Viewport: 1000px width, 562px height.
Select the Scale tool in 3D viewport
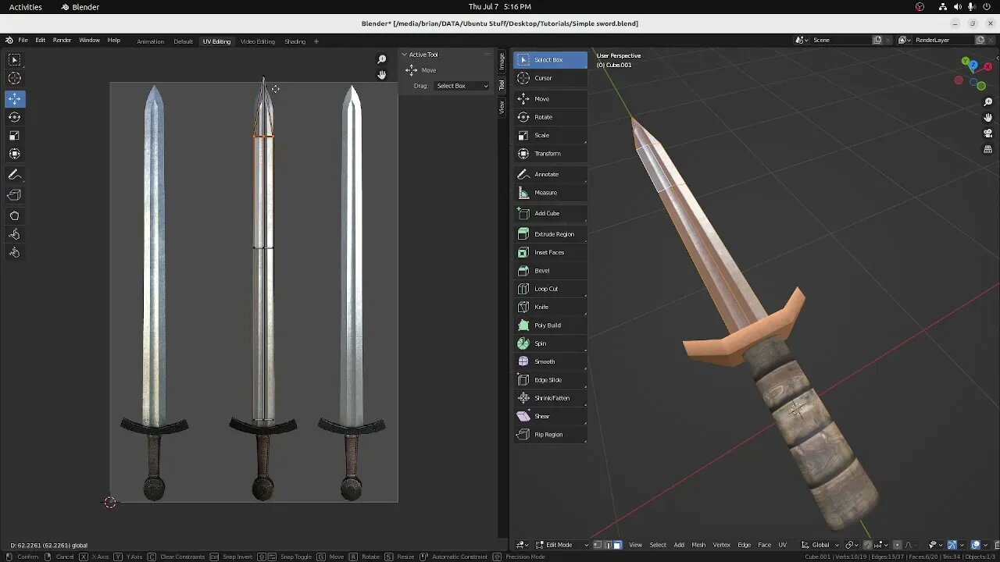[x=550, y=135]
